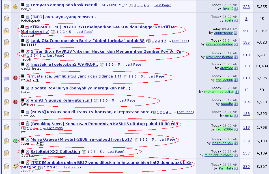Open replies count 458 link

[246, 31]
